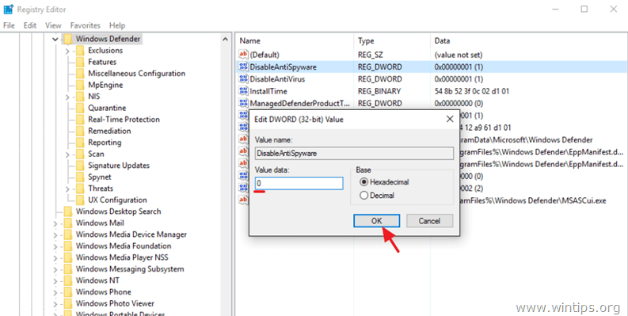Click the ManagedDefenderProductT... value icon
Viewport: 628px width, 316px height.
tap(243, 103)
